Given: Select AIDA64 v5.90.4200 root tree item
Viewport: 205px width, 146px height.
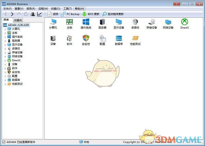Looking at the screenshot, I should point(16,25).
